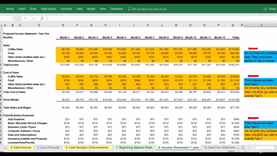Open the Review ribbon tab

pyautogui.click(x=91, y=9)
